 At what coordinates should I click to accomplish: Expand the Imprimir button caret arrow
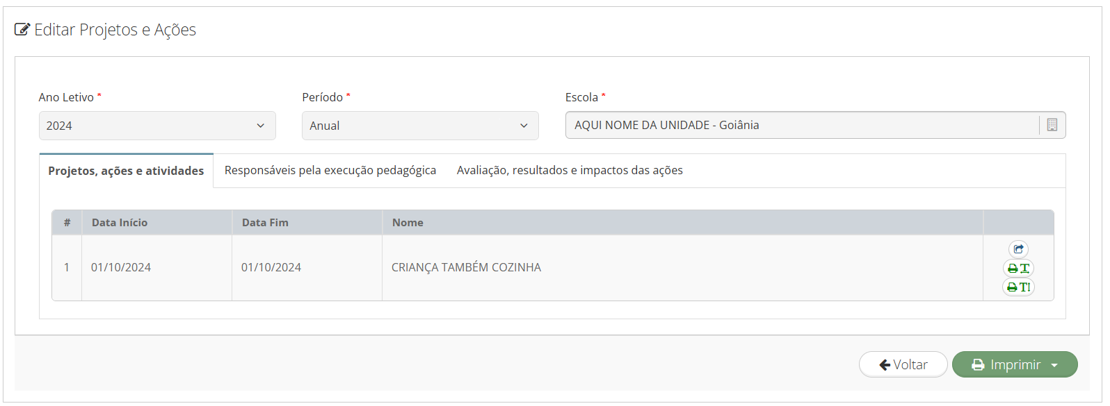tap(1054, 365)
